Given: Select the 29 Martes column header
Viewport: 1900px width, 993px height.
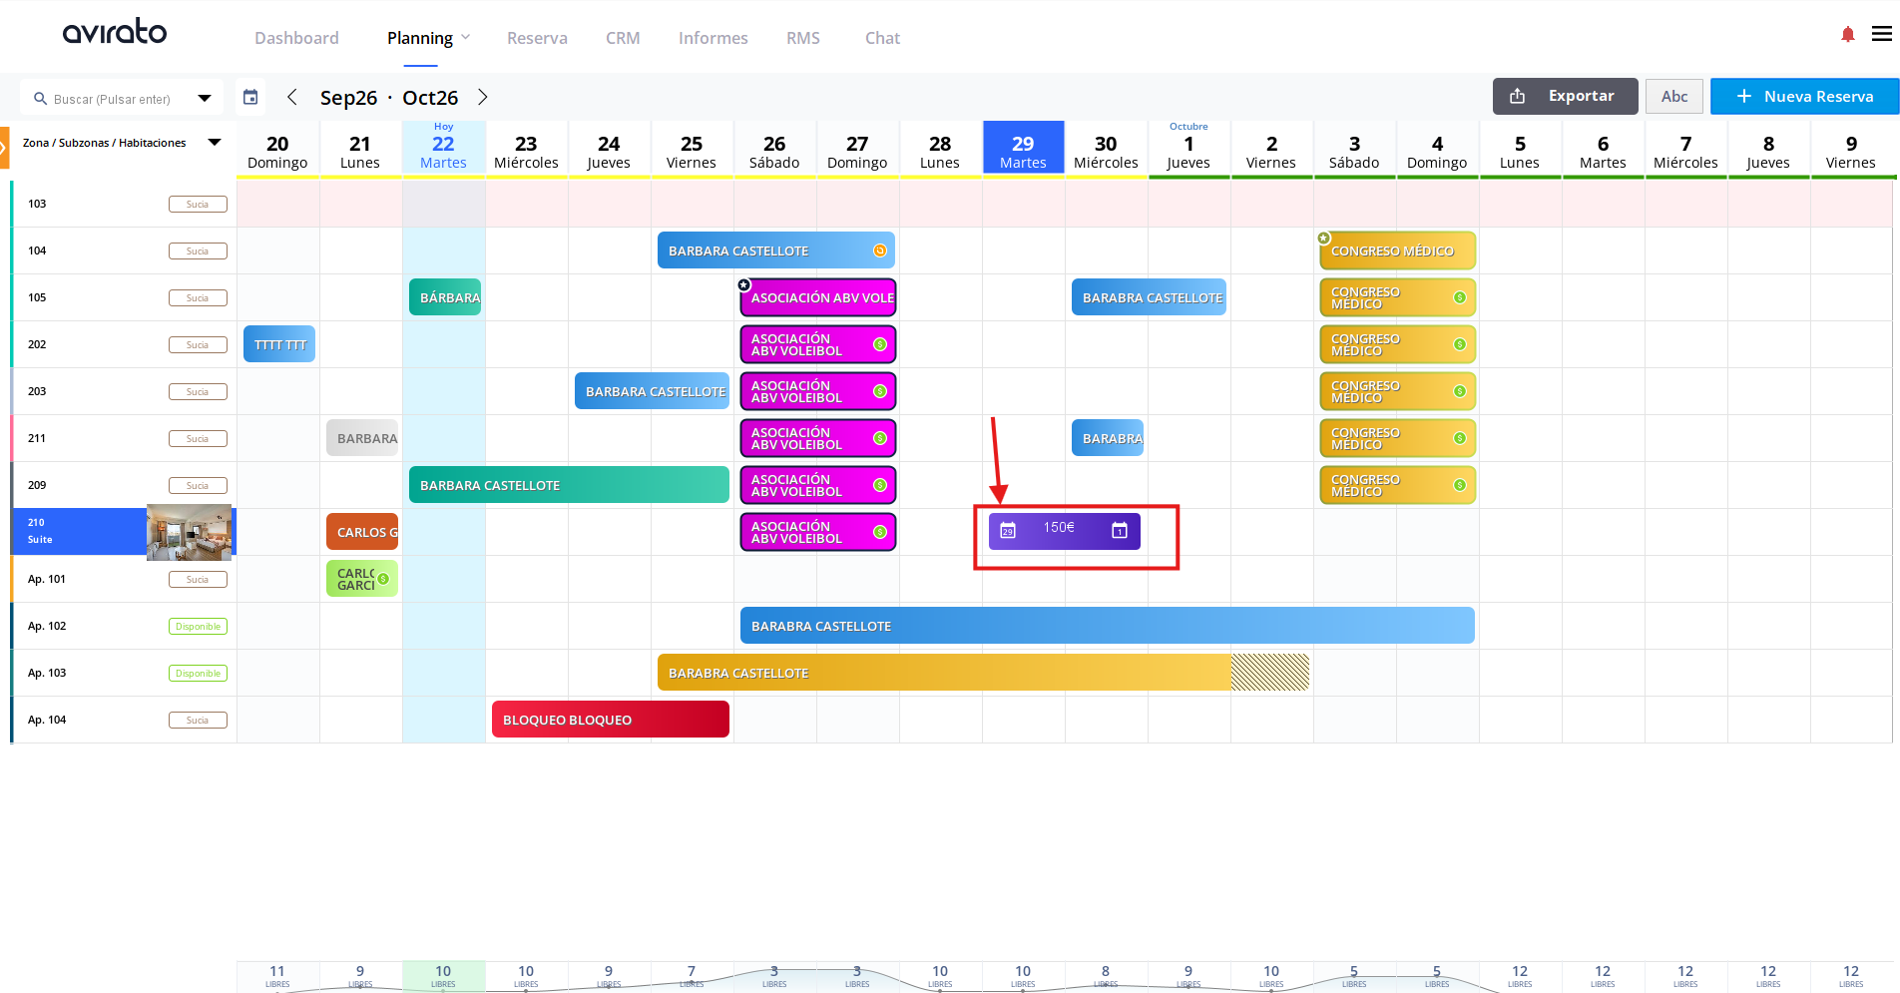Looking at the screenshot, I should (x=1023, y=148).
